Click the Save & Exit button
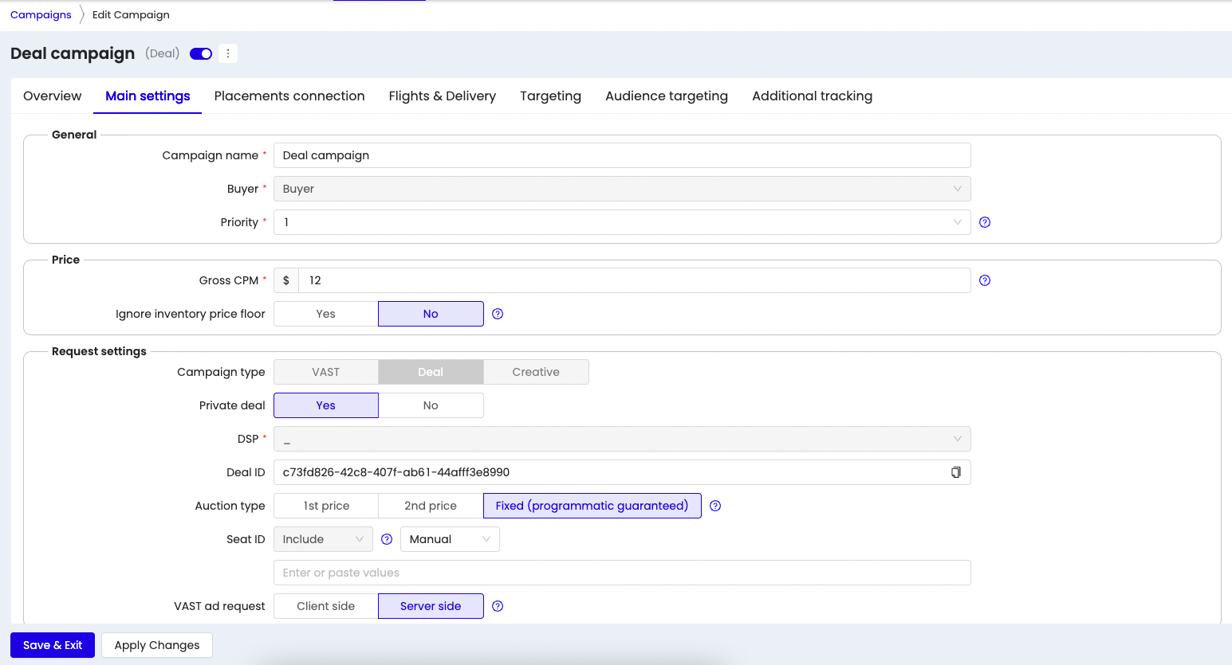This screenshot has height=665, width=1232. click(x=53, y=645)
